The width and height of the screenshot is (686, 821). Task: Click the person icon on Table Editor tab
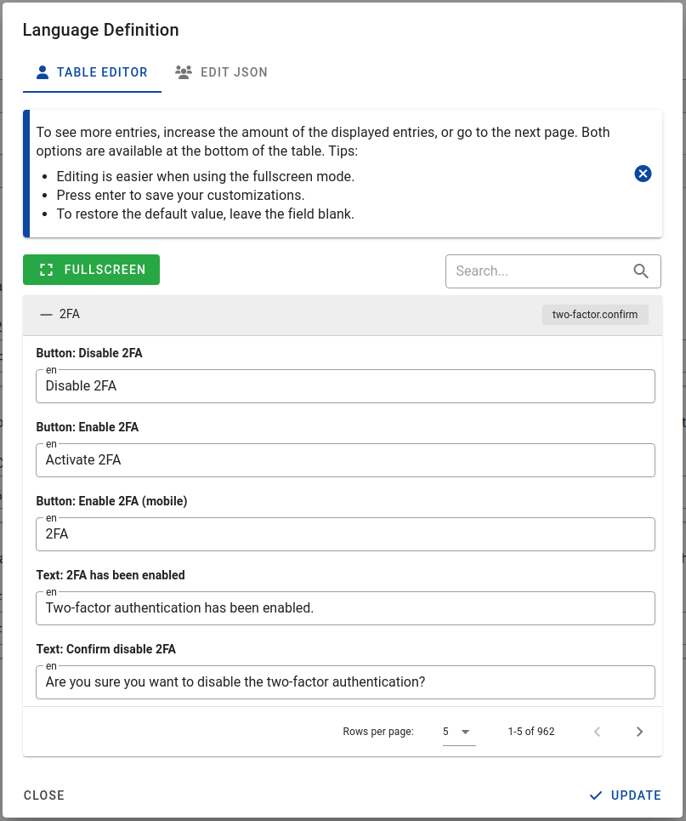point(43,72)
